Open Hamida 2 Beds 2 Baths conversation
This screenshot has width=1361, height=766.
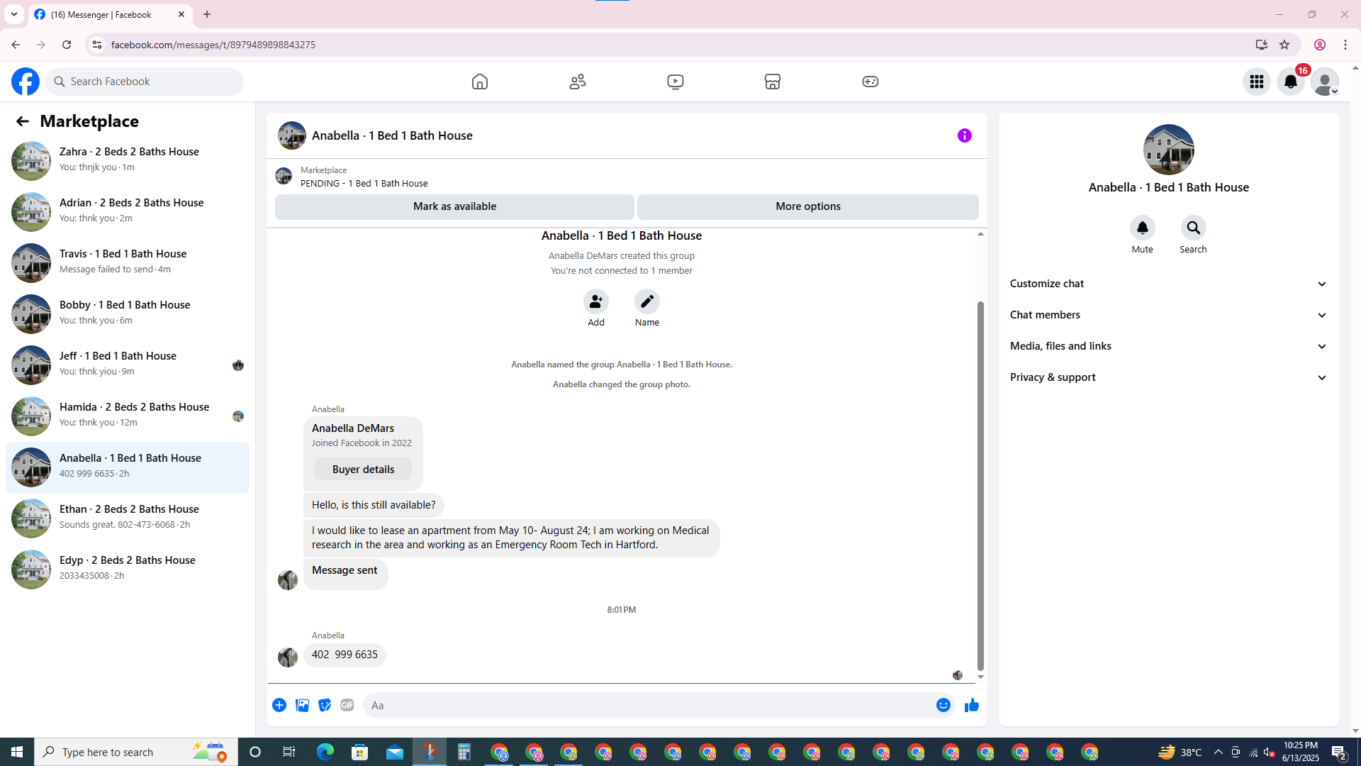[x=128, y=416]
